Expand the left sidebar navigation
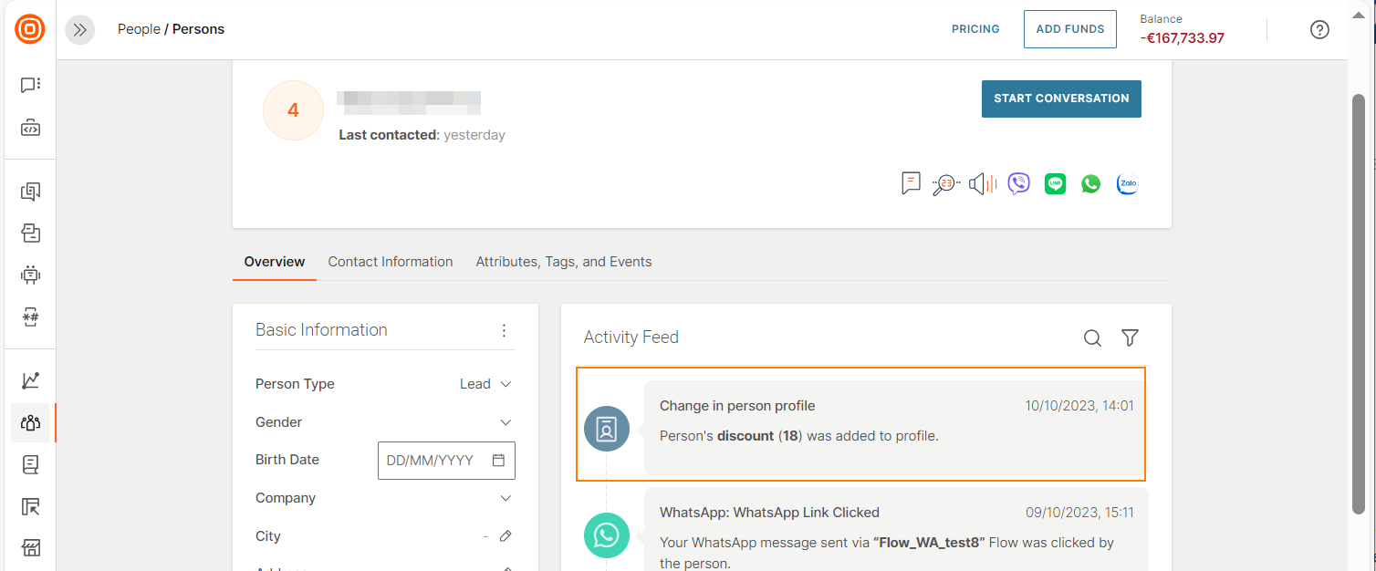1376x571 pixels. point(80,29)
